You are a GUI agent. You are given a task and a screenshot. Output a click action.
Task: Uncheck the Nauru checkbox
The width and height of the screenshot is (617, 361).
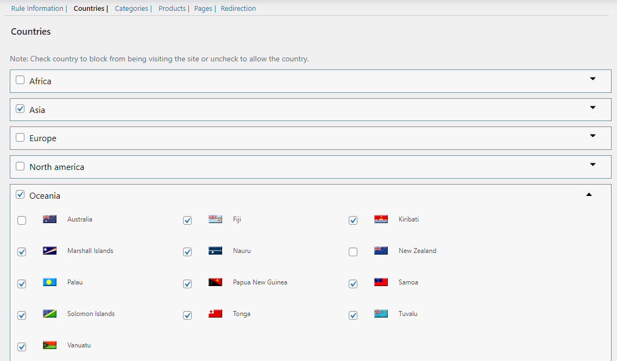pyautogui.click(x=187, y=252)
